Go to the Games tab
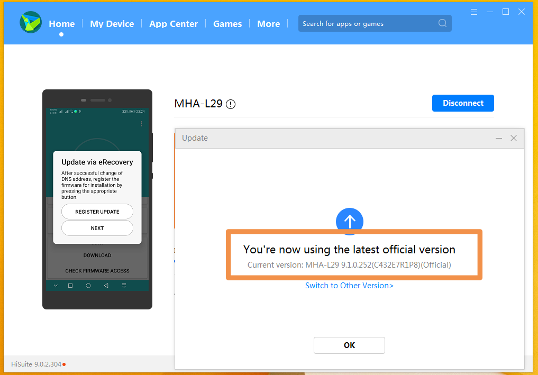Viewport: 538px width, 375px height. (x=227, y=24)
